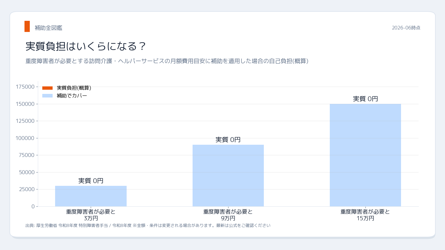Click the 75000 y-axis tick label
Image resolution: width=445 pixels, height=250 pixels.
[x=27, y=155]
